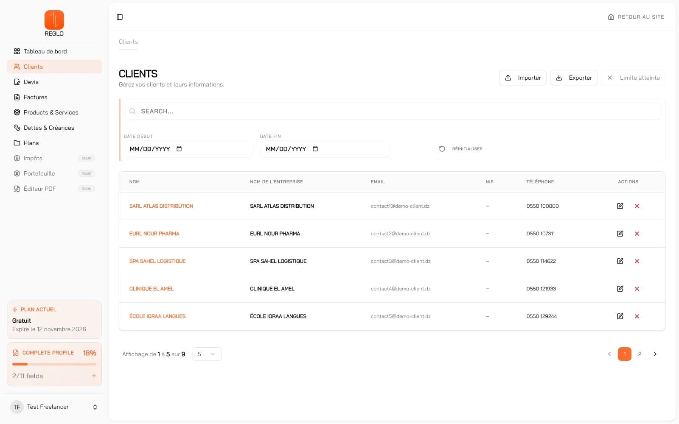Viewport: 679px width, 424px height.
Task: Open Tableau de bord menu
Action: 54,51
